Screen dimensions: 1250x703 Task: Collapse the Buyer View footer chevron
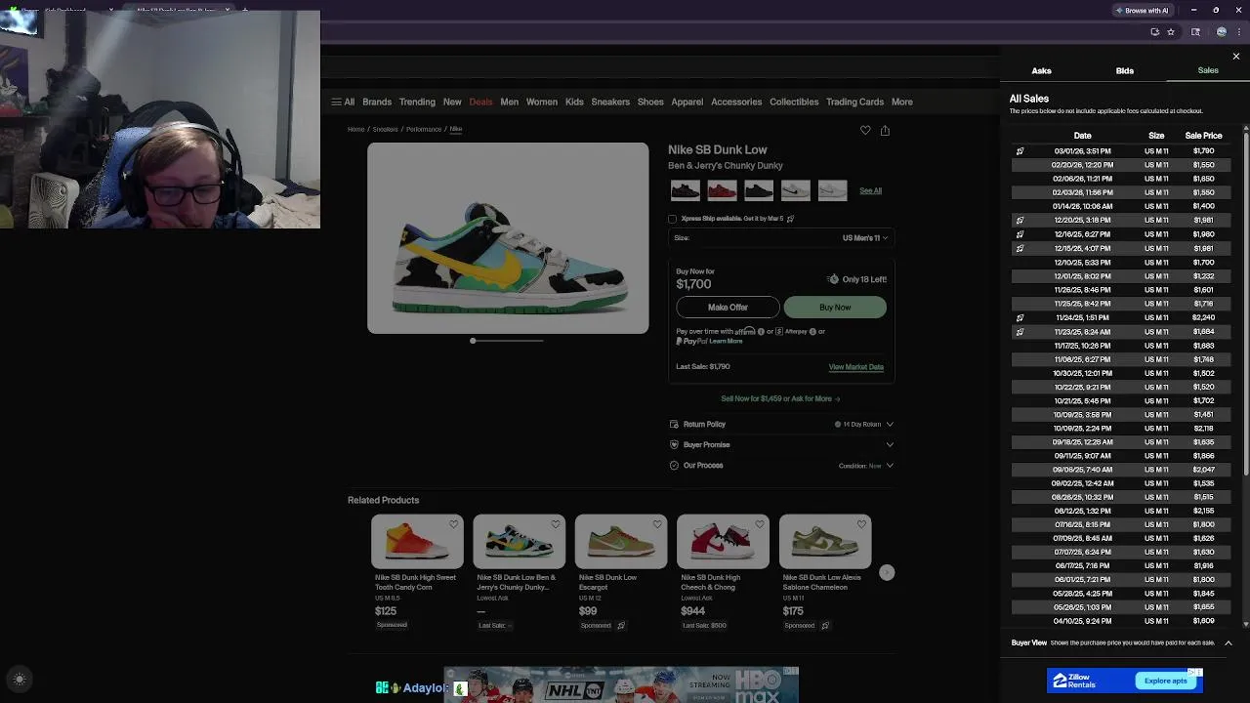(1229, 642)
